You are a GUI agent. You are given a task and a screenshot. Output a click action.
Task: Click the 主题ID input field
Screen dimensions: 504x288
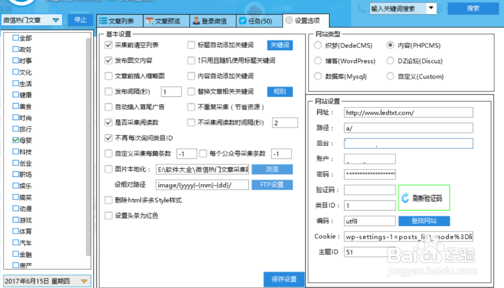coord(369,252)
